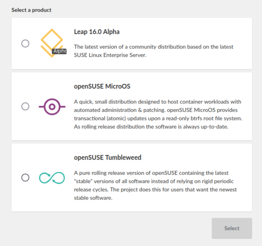
Task: Click the MicroOS description about container workloads
Action: pyautogui.click(x=158, y=114)
